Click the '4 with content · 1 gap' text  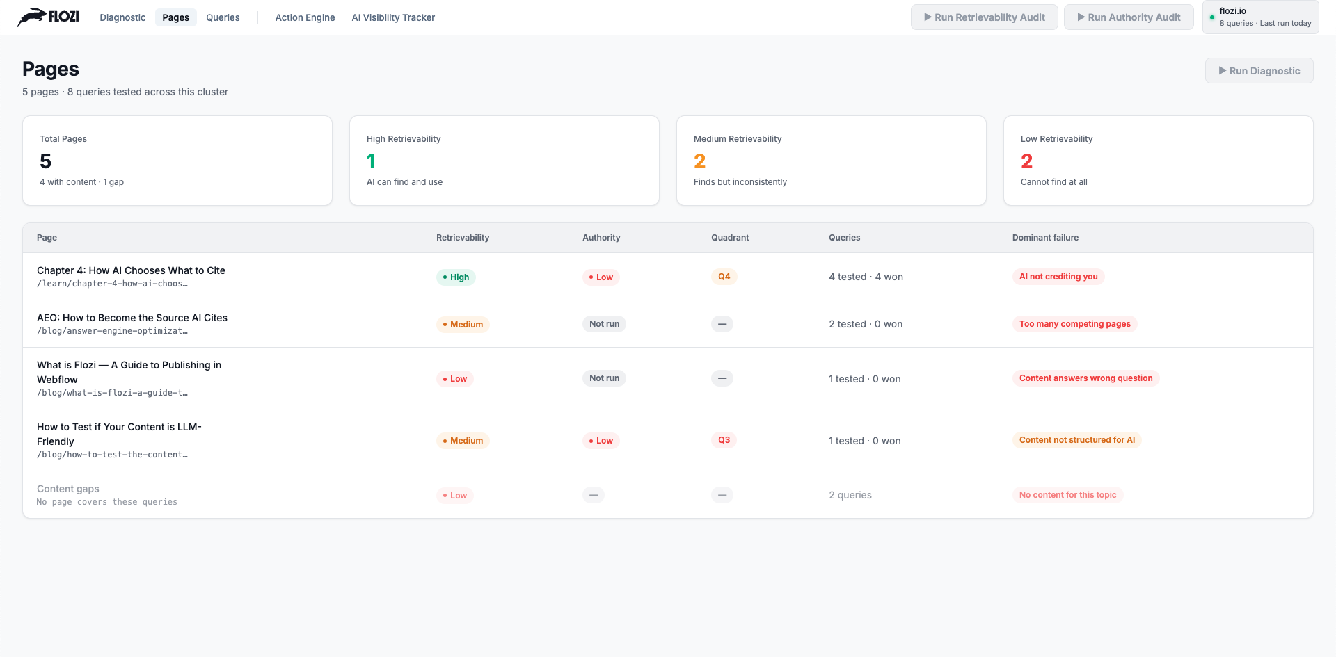(x=81, y=182)
